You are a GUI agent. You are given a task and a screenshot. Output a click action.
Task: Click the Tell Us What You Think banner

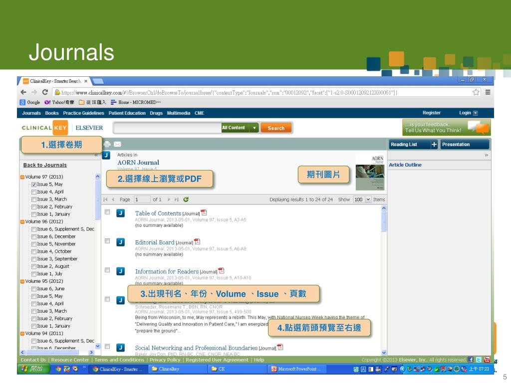pyautogui.click(x=446, y=127)
